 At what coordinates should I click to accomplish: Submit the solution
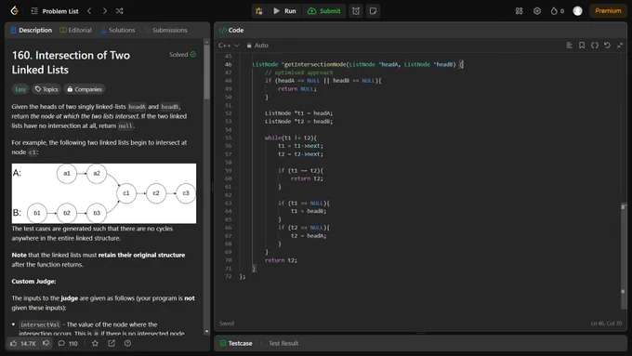pos(324,11)
